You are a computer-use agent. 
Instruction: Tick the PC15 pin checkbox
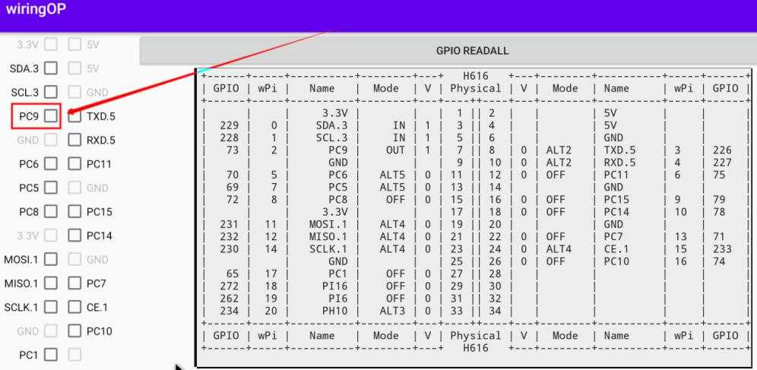click(x=74, y=212)
